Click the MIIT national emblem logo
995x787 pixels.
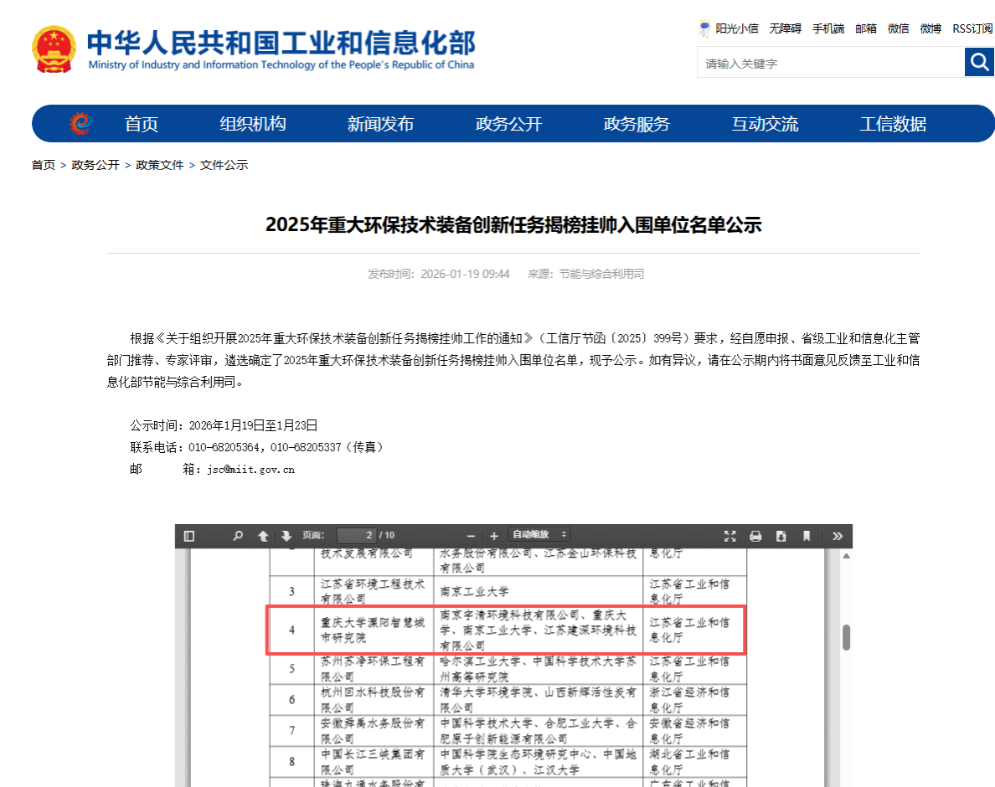point(54,48)
